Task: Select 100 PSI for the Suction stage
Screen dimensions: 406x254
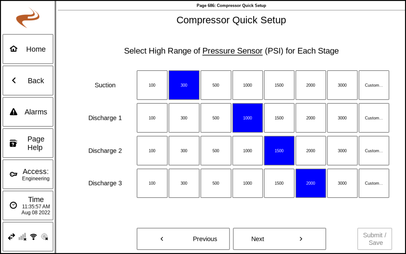Action: click(x=152, y=85)
